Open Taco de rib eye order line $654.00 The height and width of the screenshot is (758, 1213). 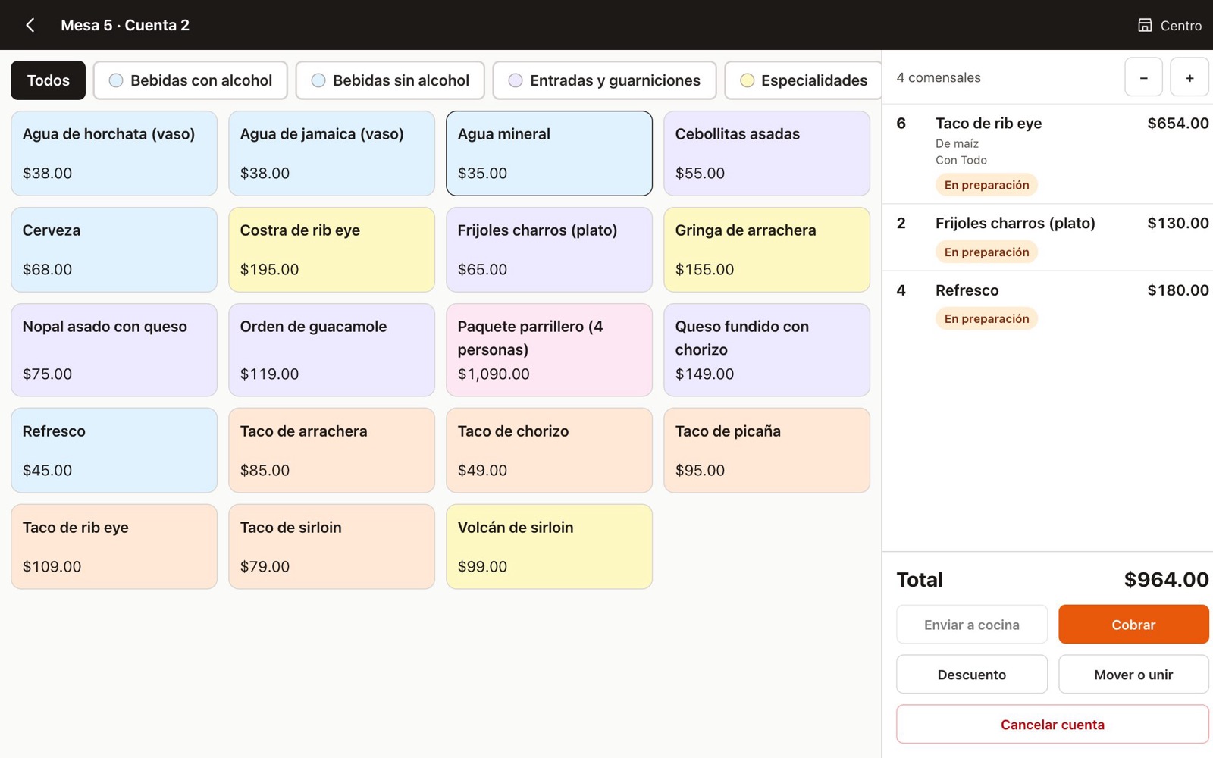click(1048, 154)
